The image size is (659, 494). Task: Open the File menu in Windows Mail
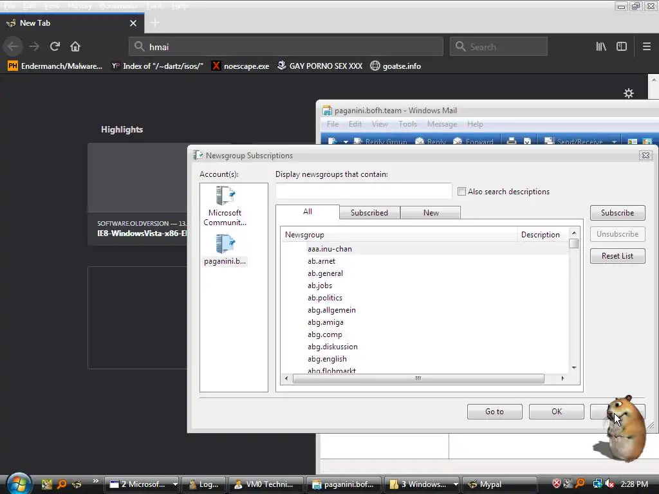333,124
